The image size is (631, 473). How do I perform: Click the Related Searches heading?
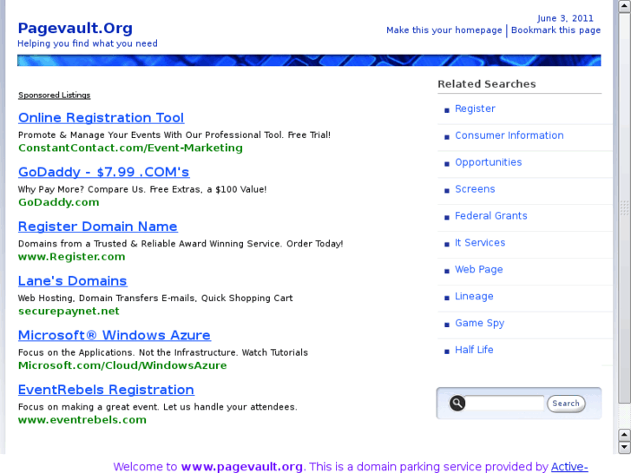point(487,83)
